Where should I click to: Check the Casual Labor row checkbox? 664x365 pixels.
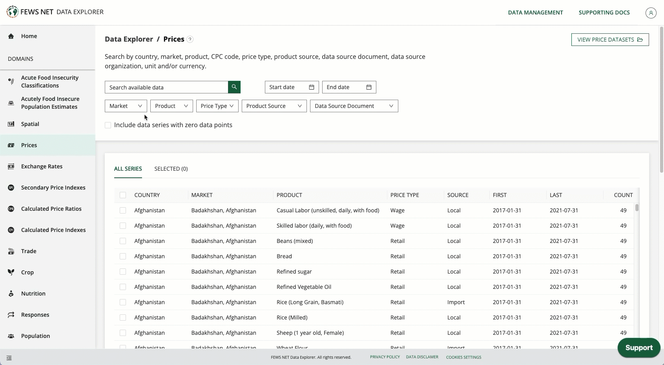(123, 210)
